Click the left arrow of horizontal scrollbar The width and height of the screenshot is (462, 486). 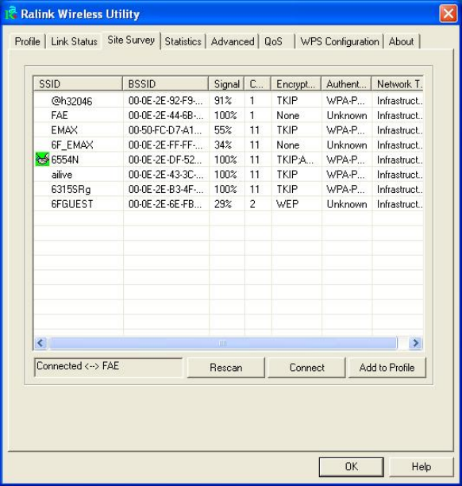point(40,343)
